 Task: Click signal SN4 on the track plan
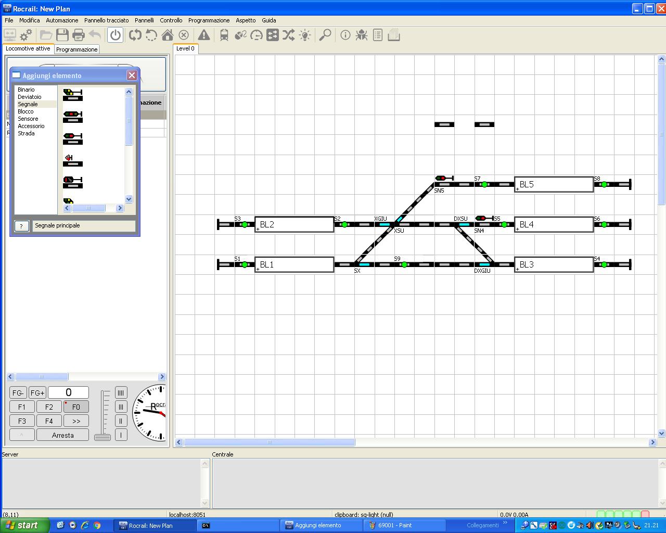click(x=484, y=221)
